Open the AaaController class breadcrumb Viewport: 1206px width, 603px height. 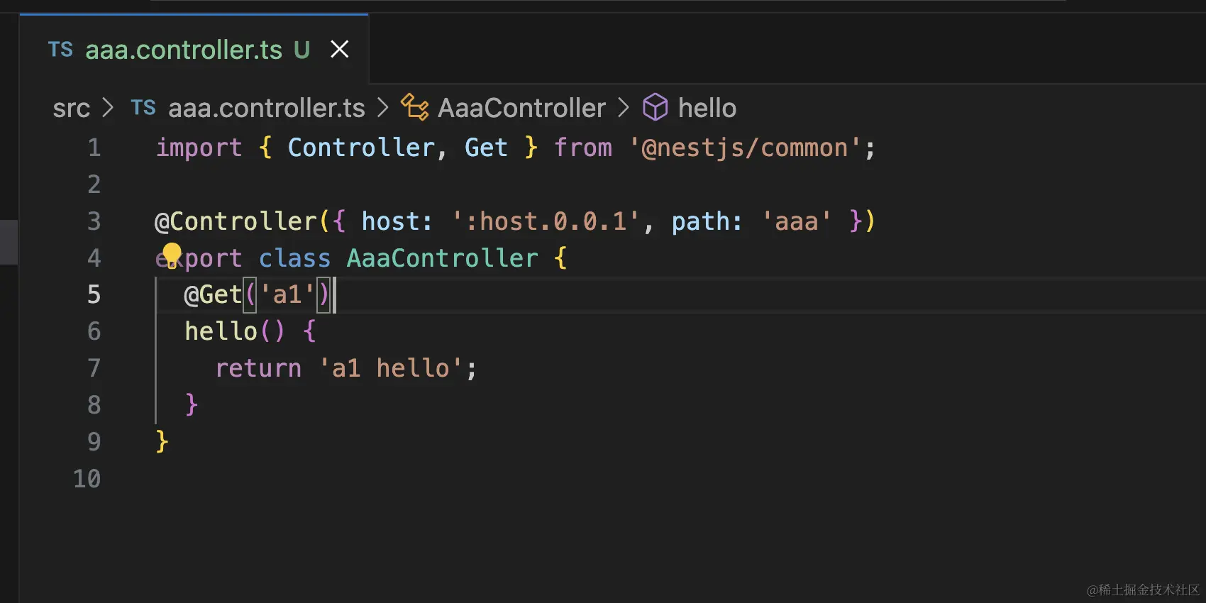[521, 109]
